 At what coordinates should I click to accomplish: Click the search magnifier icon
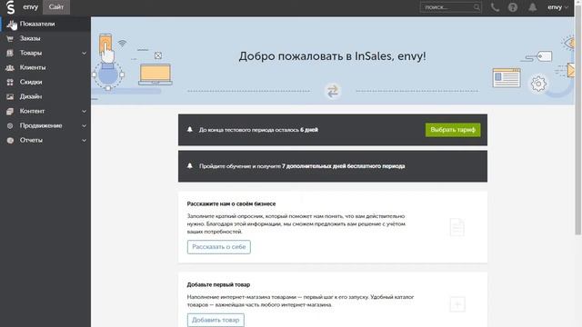pyautogui.click(x=477, y=7)
